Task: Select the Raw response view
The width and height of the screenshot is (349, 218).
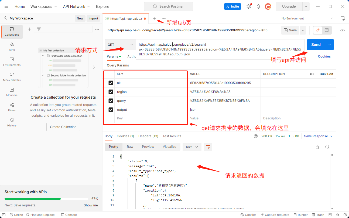Action: (130, 147)
